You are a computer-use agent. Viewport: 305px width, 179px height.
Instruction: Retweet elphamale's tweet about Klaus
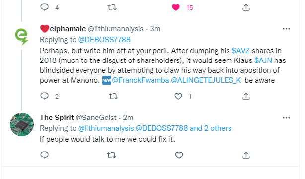(113, 96)
